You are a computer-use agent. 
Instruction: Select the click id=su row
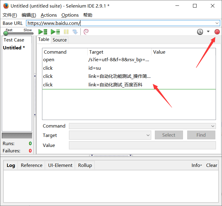tap(129, 68)
